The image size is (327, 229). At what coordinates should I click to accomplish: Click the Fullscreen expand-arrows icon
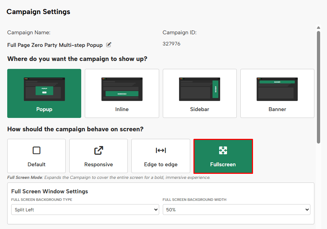click(x=223, y=150)
